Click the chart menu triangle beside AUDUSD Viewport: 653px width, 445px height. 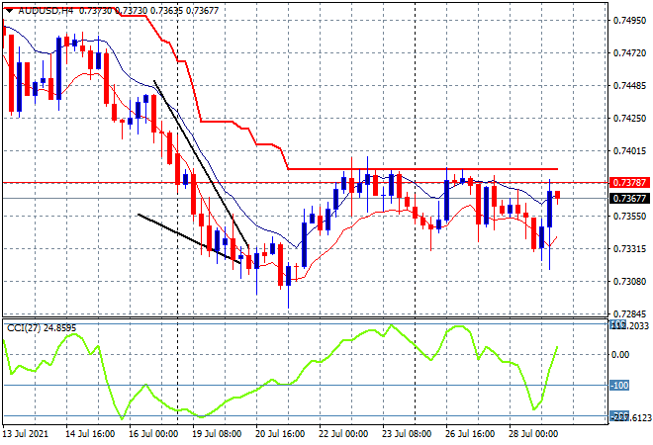tap(9, 11)
